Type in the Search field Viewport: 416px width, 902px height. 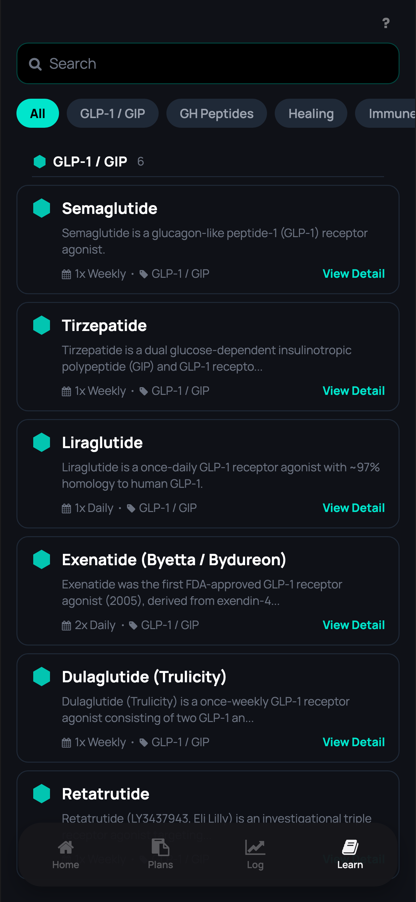[x=217, y=64]
